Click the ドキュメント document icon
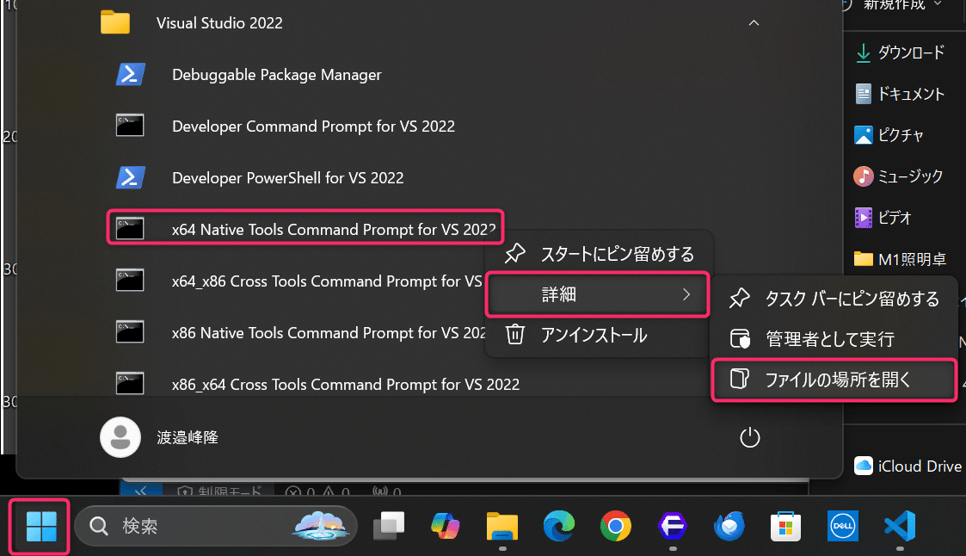This screenshot has height=556, width=966. (x=864, y=94)
